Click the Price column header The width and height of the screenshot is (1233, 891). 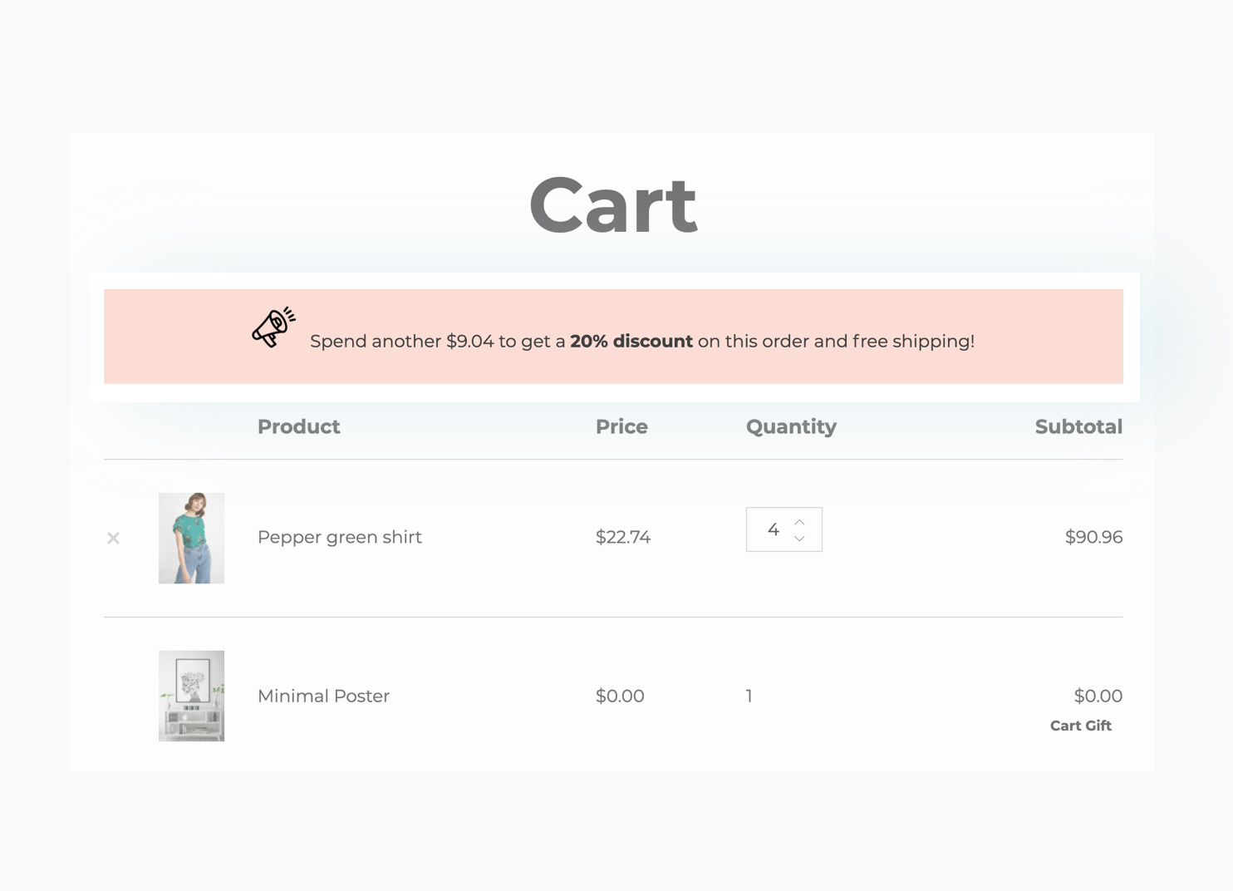pyautogui.click(x=621, y=426)
